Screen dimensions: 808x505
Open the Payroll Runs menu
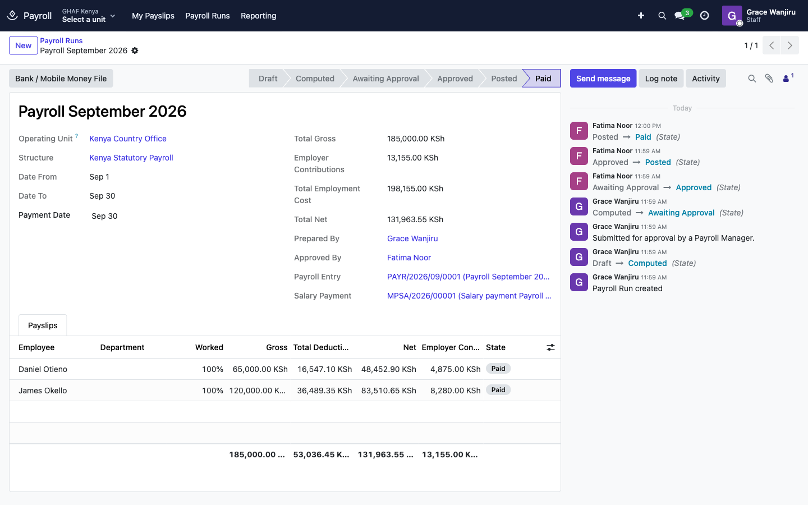point(208,16)
